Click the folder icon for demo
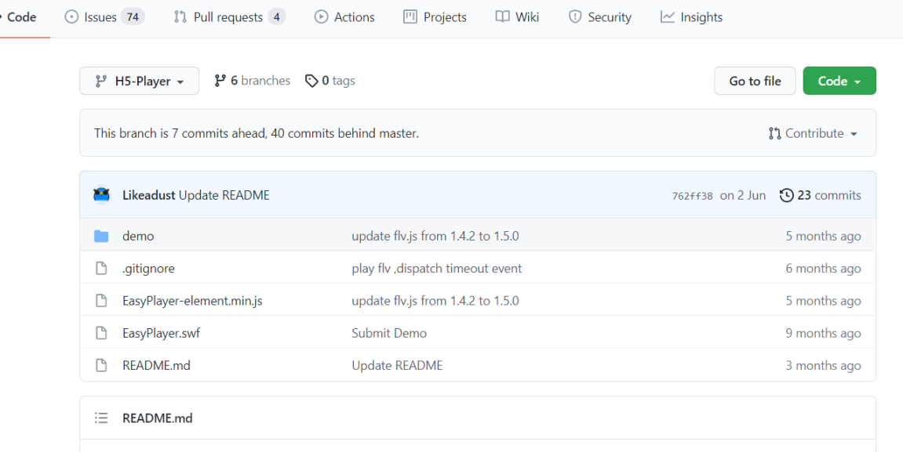The width and height of the screenshot is (903, 452). (x=101, y=235)
